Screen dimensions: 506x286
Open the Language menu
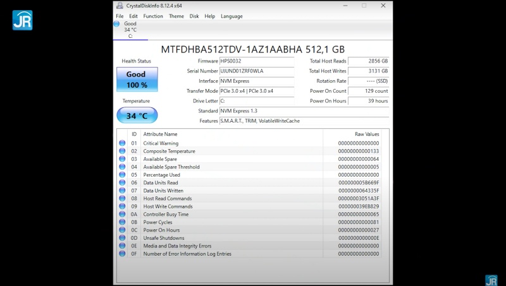click(x=231, y=16)
